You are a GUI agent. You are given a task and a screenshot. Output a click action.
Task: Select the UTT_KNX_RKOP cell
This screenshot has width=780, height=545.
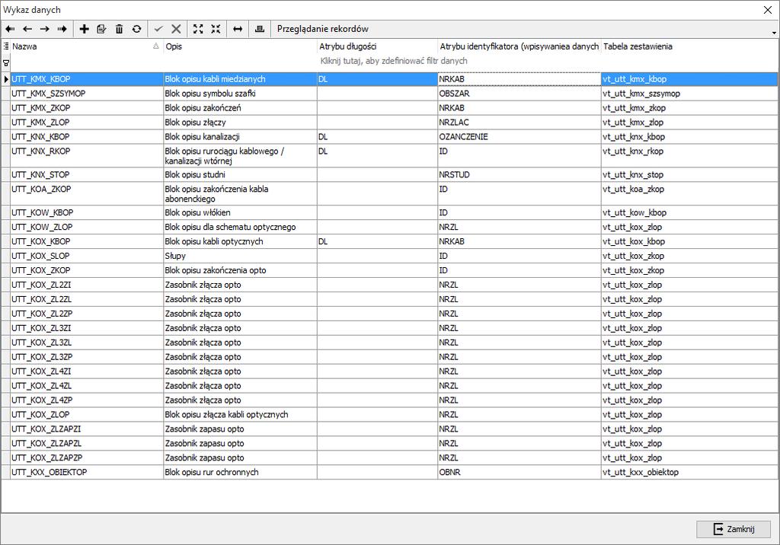coord(87,155)
